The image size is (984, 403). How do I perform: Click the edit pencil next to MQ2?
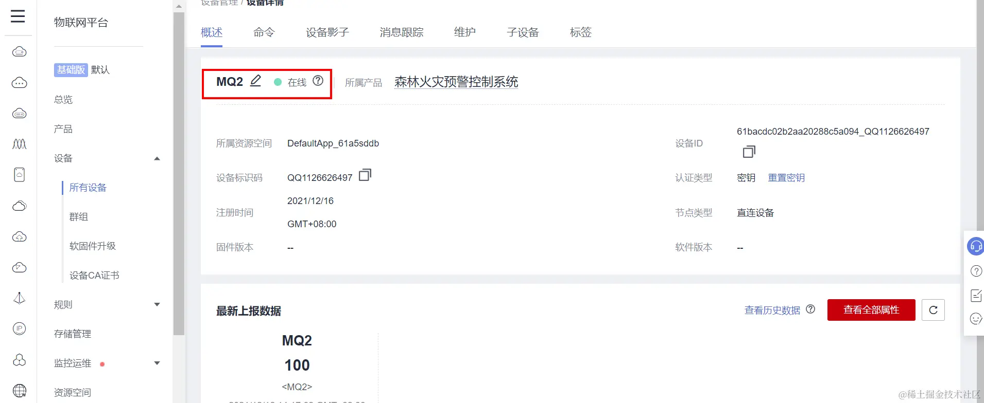pos(256,81)
